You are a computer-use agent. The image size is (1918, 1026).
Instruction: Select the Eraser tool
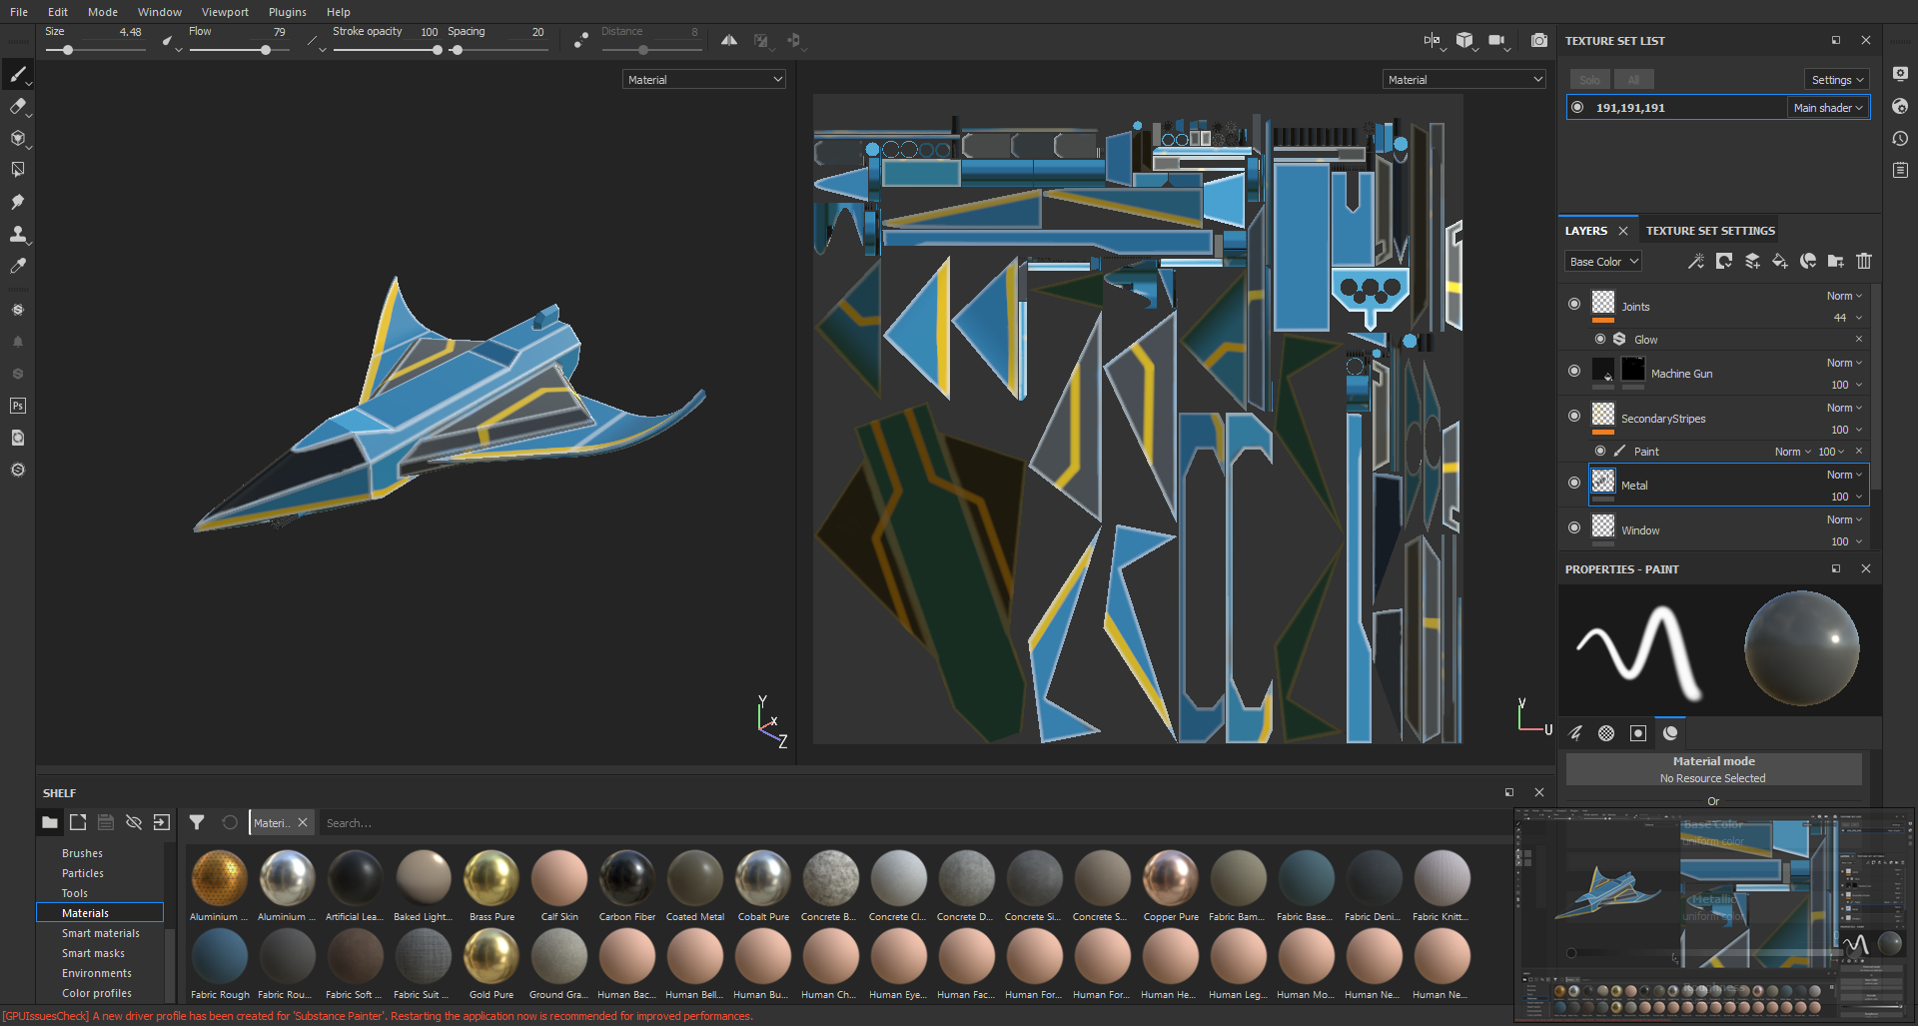click(x=18, y=106)
